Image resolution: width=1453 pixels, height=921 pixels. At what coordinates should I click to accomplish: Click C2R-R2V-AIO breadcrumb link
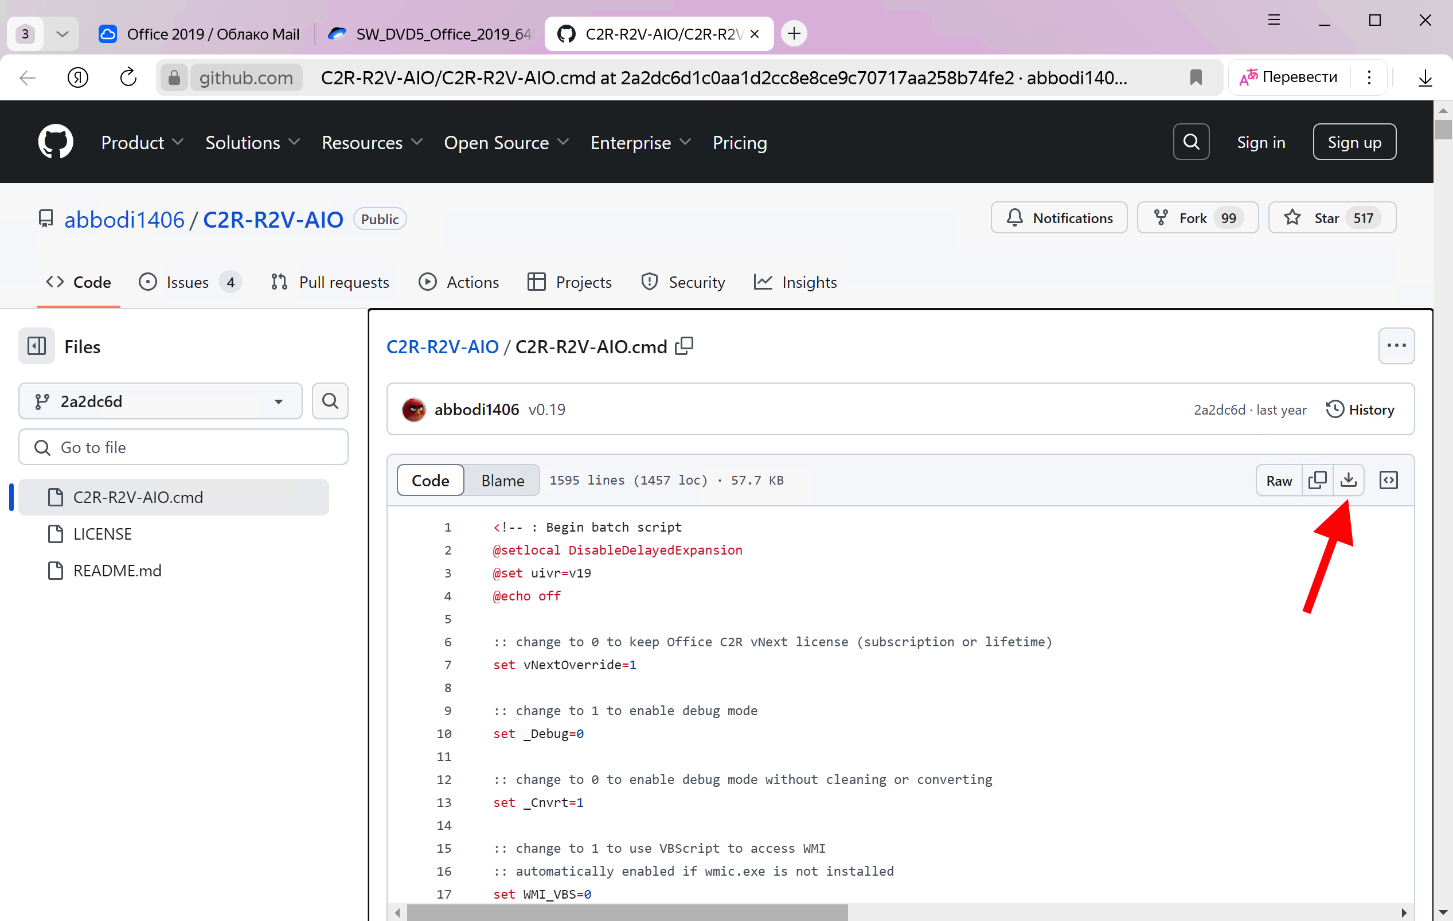pos(442,346)
